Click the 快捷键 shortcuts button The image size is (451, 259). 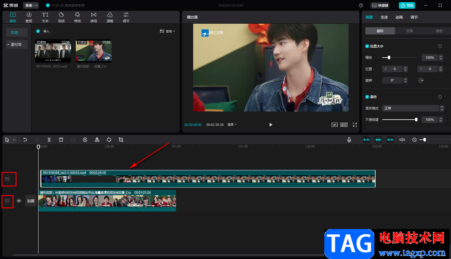(380, 5)
